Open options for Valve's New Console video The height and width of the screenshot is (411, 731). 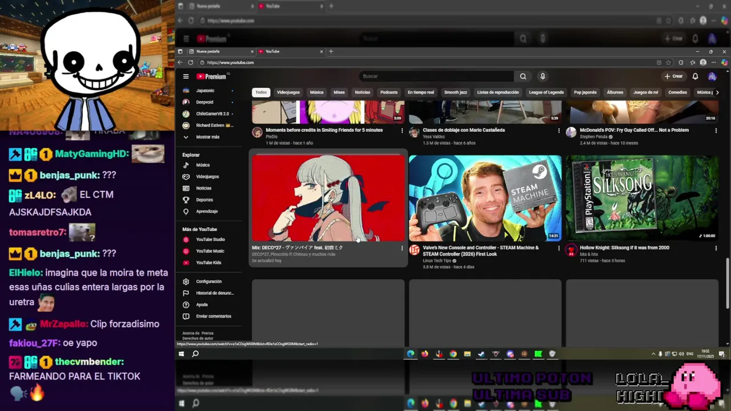tap(559, 248)
